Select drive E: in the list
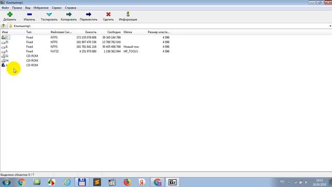 [5, 47]
